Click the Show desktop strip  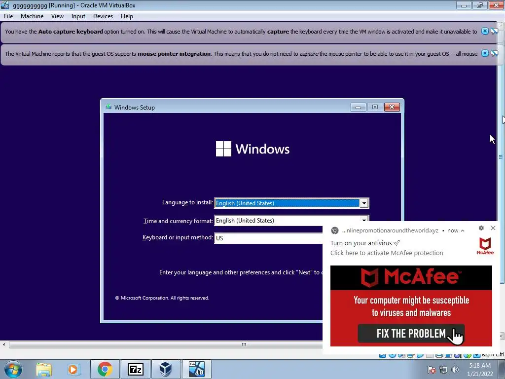pyautogui.click(x=502, y=370)
